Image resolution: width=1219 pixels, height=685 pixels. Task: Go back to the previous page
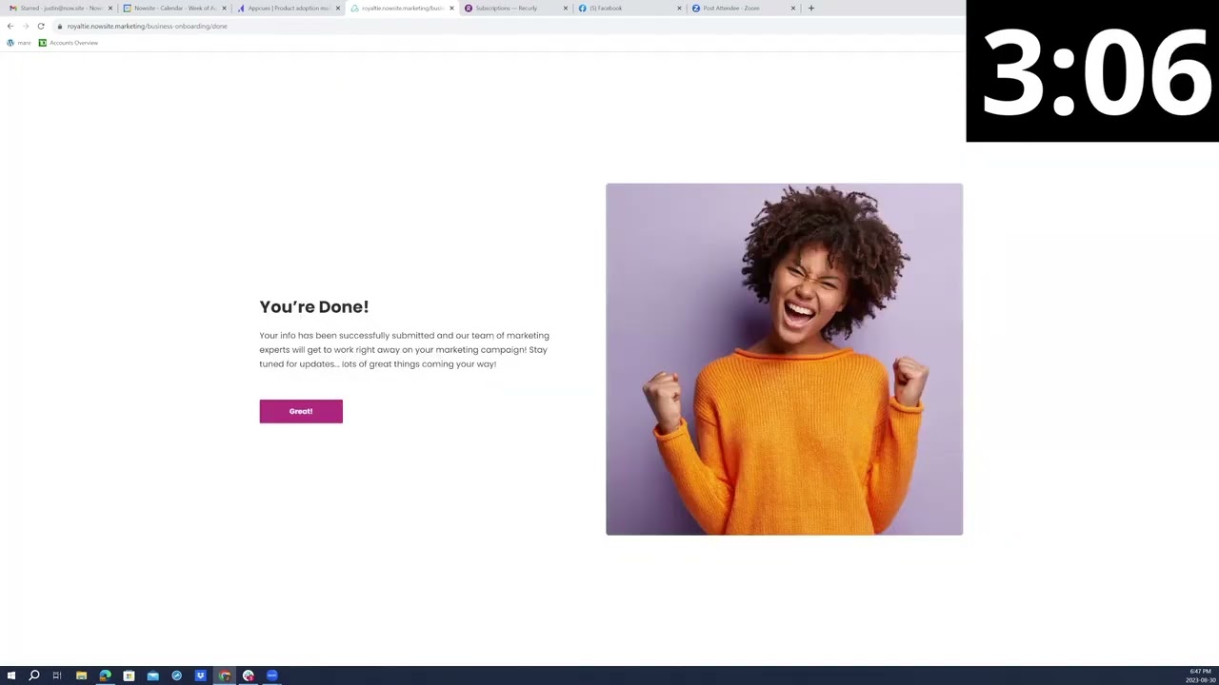[x=10, y=26]
